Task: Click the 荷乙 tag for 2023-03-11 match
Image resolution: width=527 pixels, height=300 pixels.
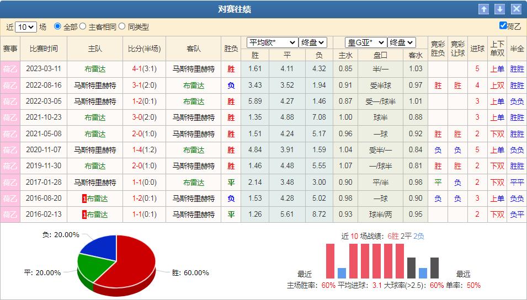Action: (x=10, y=69)
